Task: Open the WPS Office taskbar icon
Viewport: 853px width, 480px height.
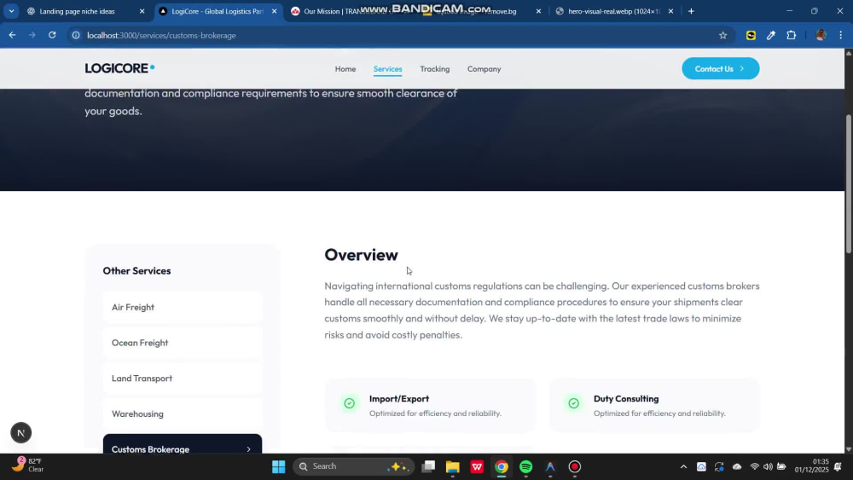Action: 477,466
